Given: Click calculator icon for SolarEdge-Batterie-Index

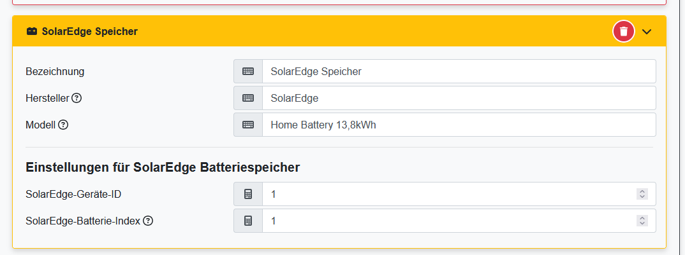Looking at the screenshot, I should coord(248,221).
